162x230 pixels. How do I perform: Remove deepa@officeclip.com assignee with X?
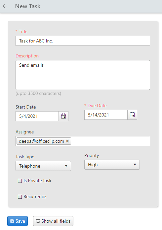pos(67,141)
